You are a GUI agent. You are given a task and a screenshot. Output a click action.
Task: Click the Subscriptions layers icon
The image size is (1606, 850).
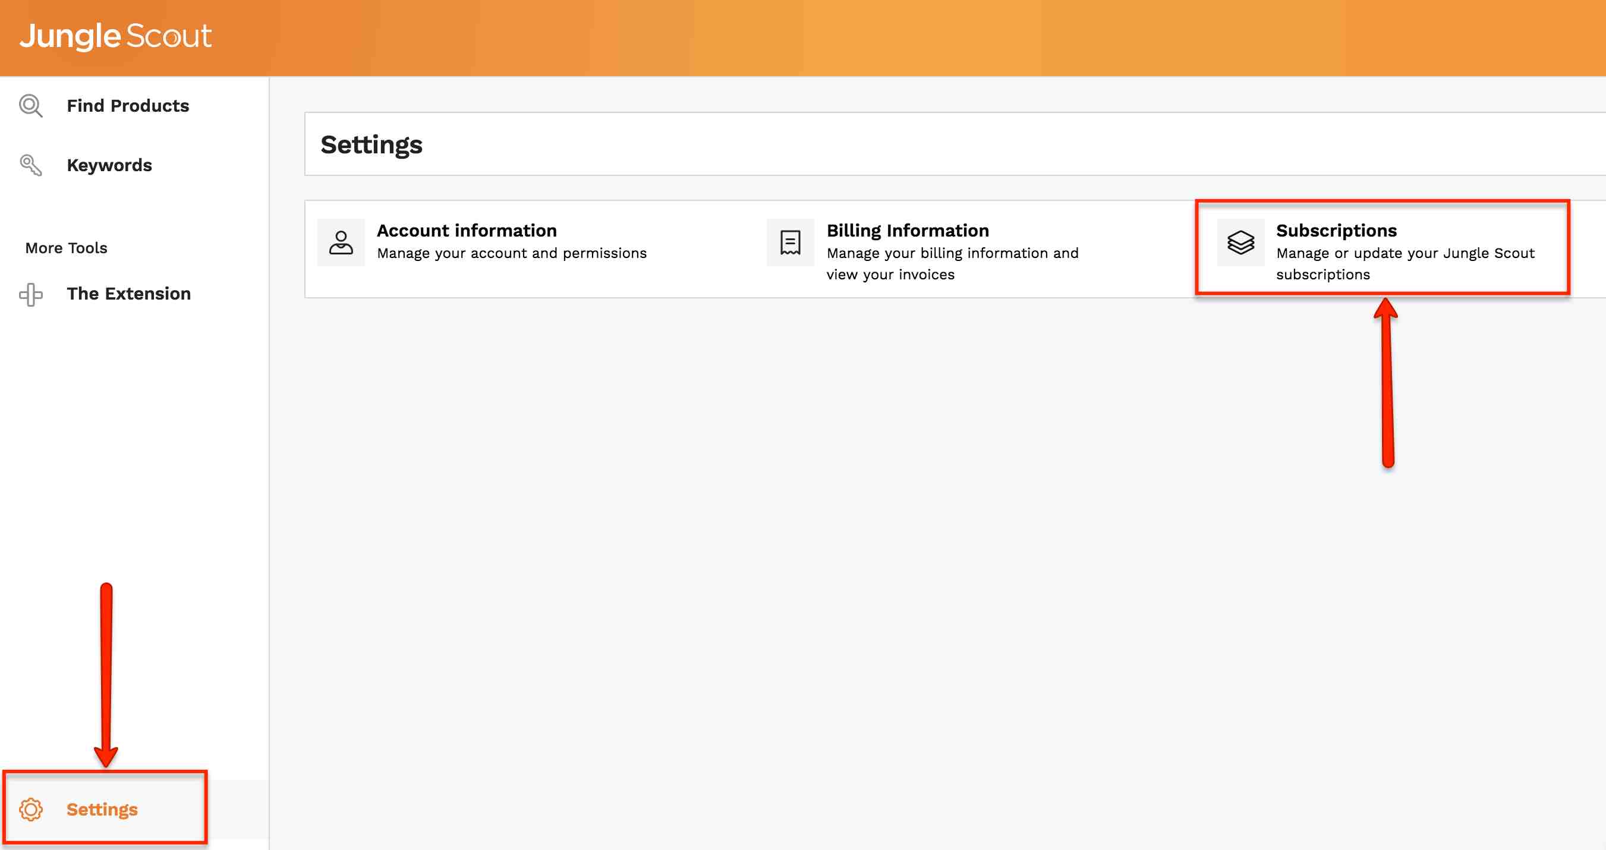point(1240,243)
